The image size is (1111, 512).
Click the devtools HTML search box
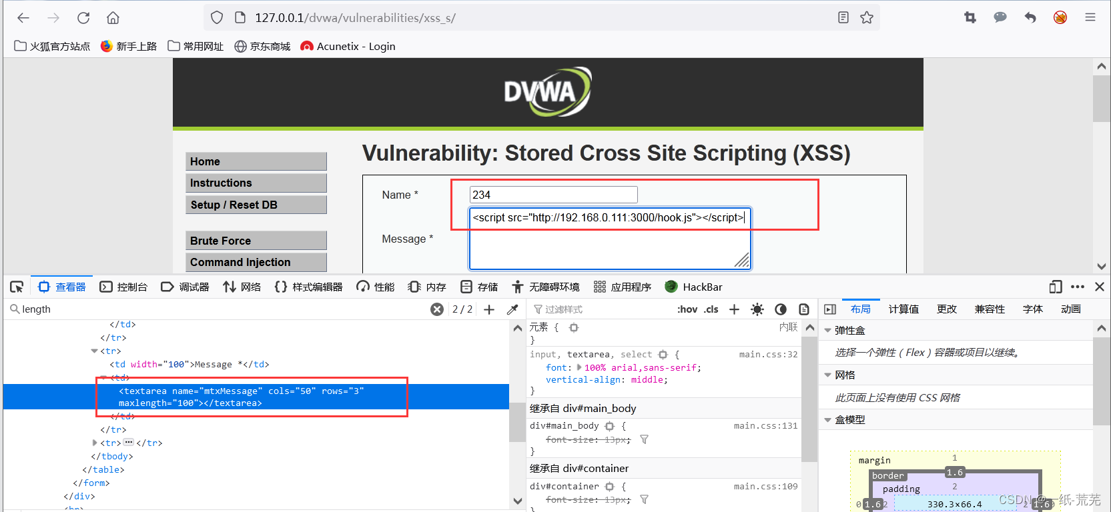(224, 309)
